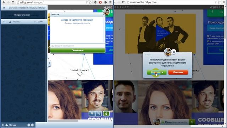Bookmark the molodost.bz.callpy.com page with the star
The height and width of the screenshot is (128, 227).
[219, 2]
